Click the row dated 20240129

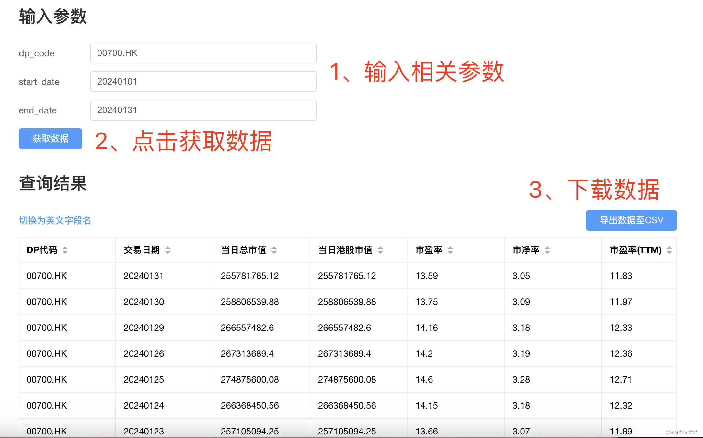[x=144, y=328]
